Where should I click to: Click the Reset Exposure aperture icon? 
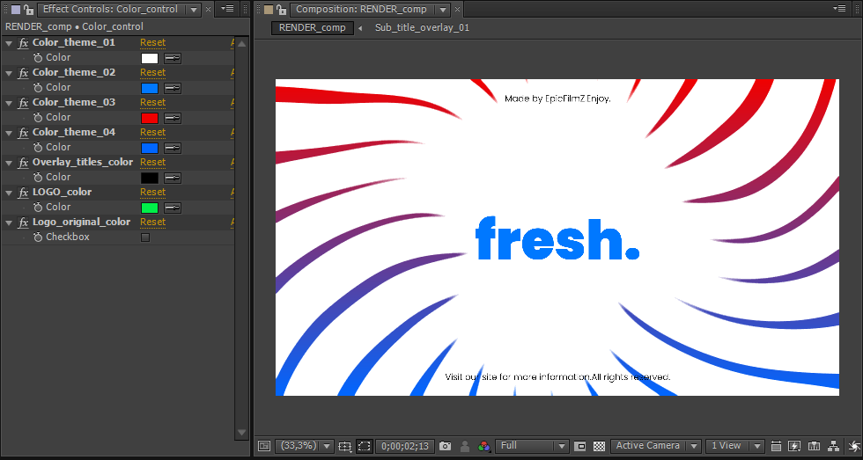coord(854,446)
